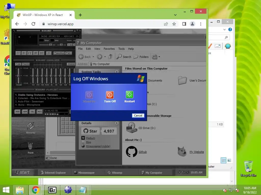The image size is (261, 195).
Task: Collapse Details panel
Action: pyautogui.click(x=117, y=123)
